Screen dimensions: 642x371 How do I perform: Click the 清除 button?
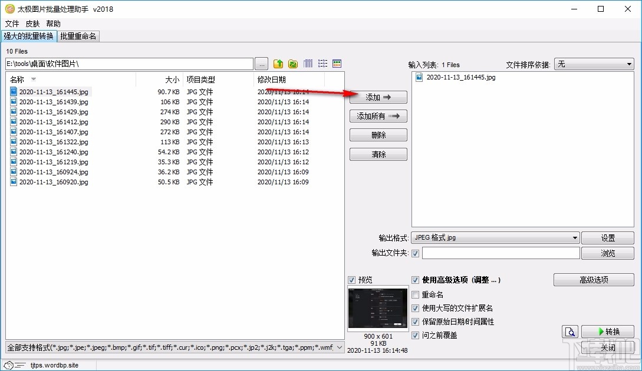pyautogui.click(x=378, y=154)
